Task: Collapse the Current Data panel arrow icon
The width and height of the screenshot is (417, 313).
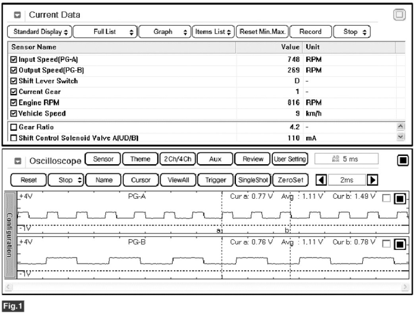Action: point(17,15)
